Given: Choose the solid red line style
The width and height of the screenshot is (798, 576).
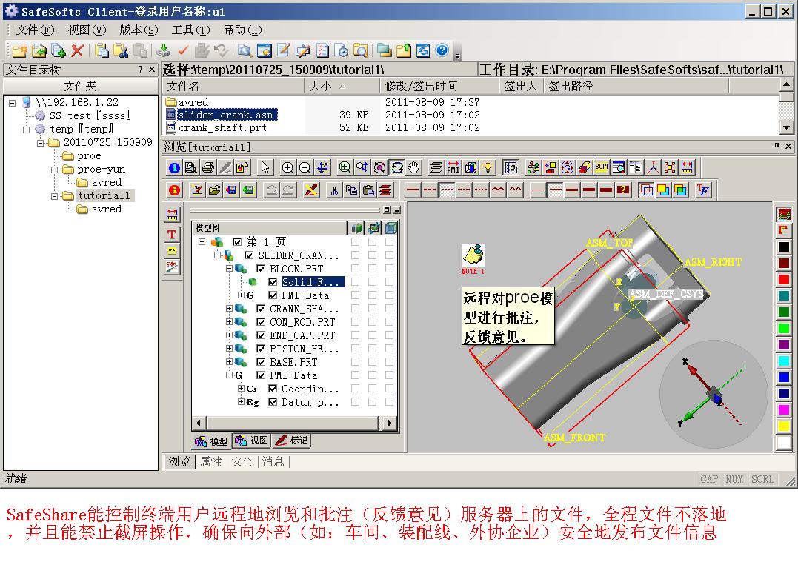Looking at the screenshot, I should (413, 190).
